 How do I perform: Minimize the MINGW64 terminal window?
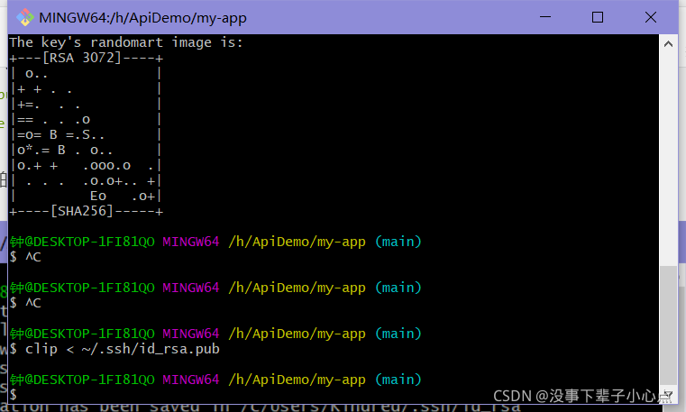pos(545,17)
